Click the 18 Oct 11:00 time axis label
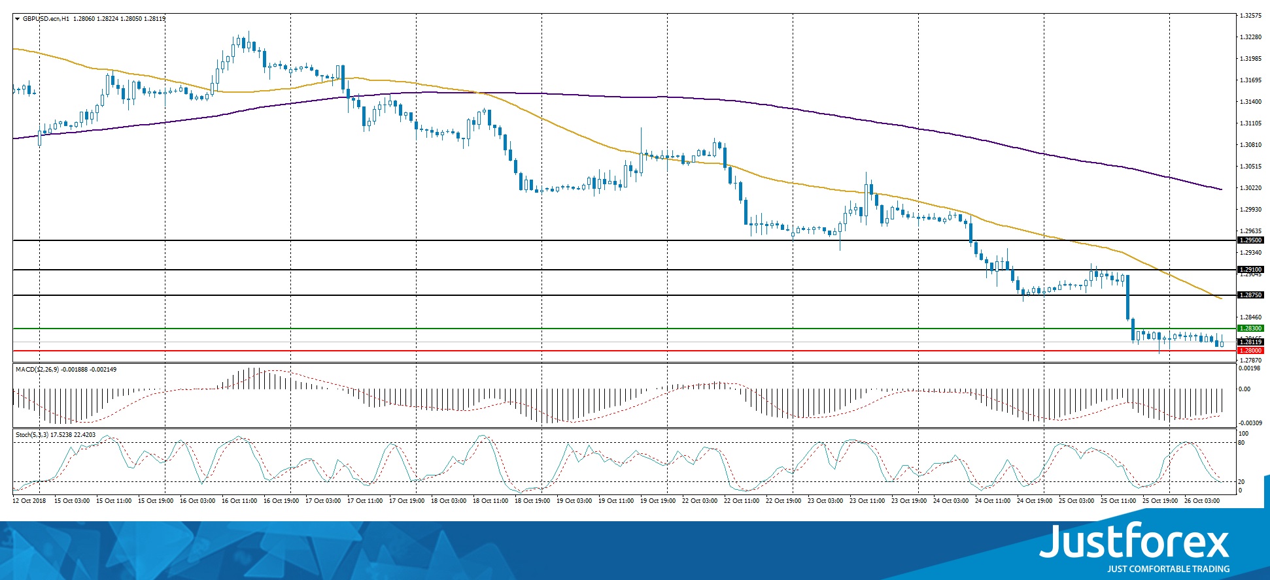The width and height of the screenshot is (1270, 580). pyautogui.click(x=490, y=501)
